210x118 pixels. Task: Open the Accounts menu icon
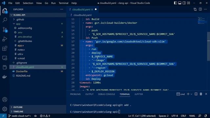[5, 100]
